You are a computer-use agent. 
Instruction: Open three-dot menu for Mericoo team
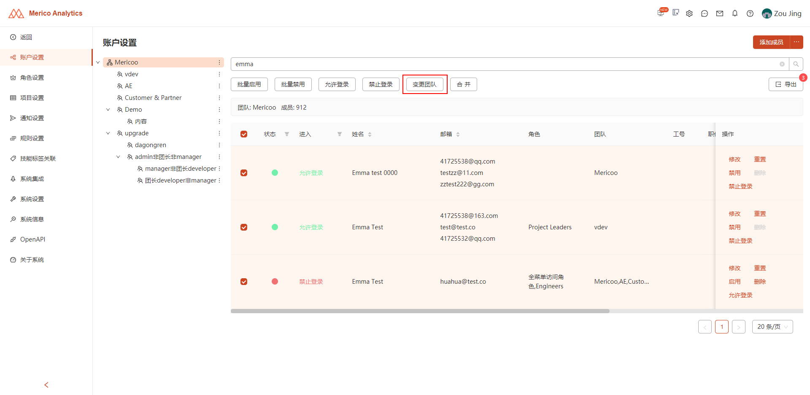click(219, 62)
